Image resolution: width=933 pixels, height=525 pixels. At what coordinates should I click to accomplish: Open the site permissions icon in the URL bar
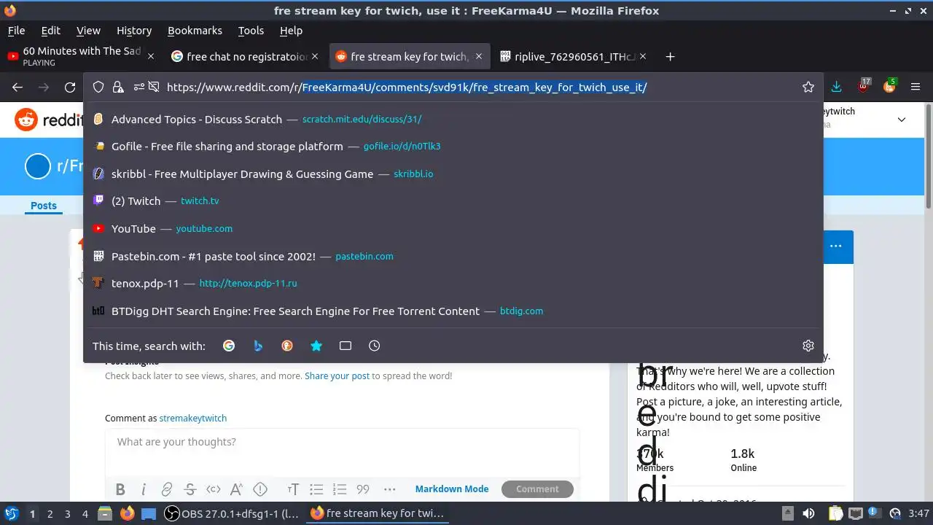[x=138, y=87]
